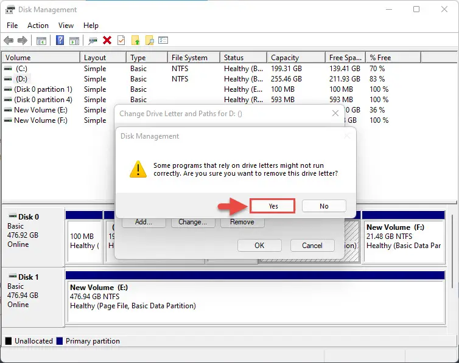Viewport: 459px width, 363px height.
Task: Click the folder with magnifier icon
Action: point(150,40)
